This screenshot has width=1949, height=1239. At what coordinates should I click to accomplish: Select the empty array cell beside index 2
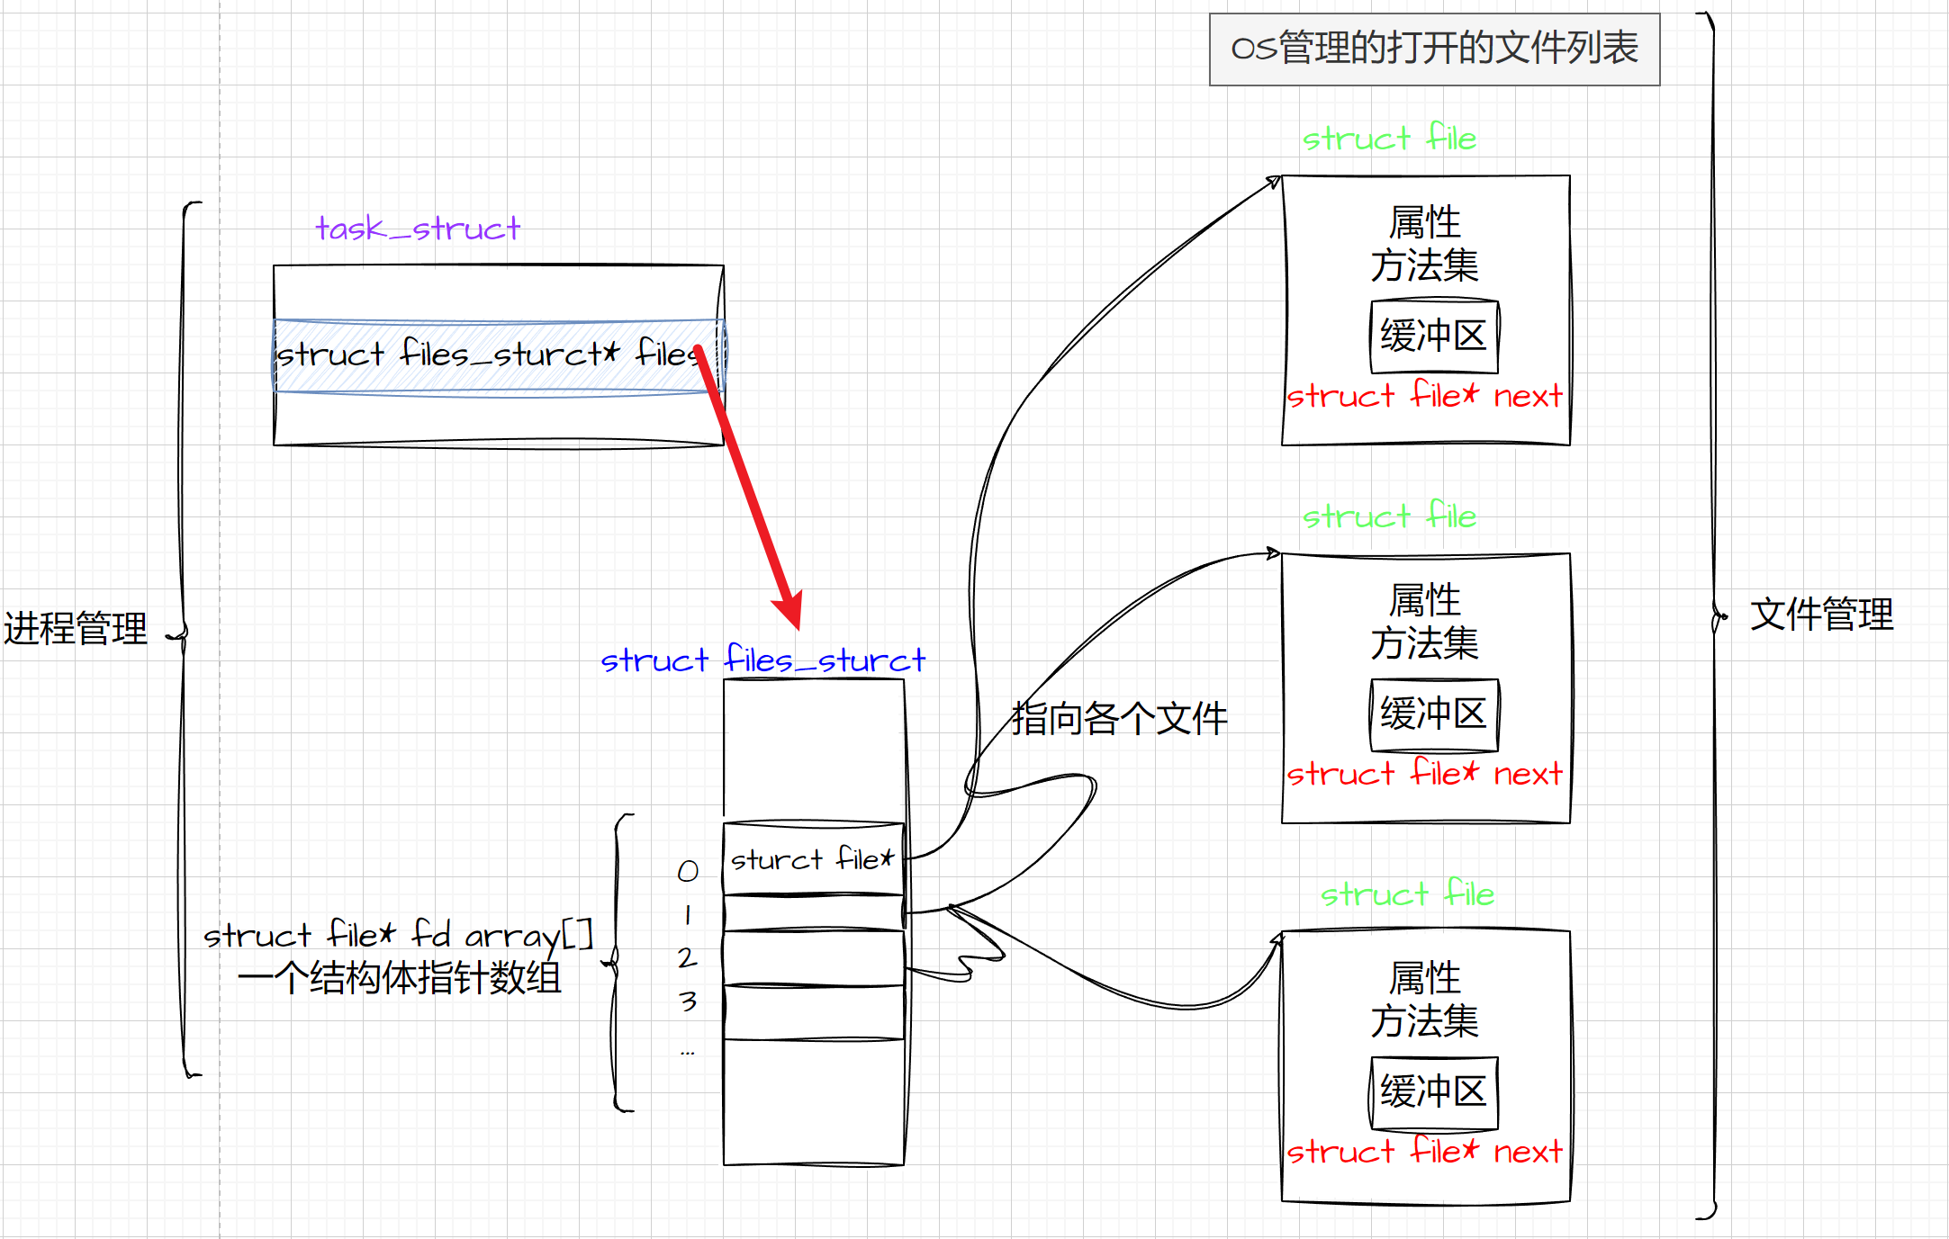click(x=814, y=958)
